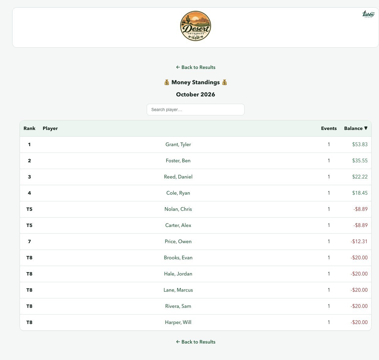Select the $22.22 balance value
This screenshot has height=360, width=379.
(x=360, y=177)
